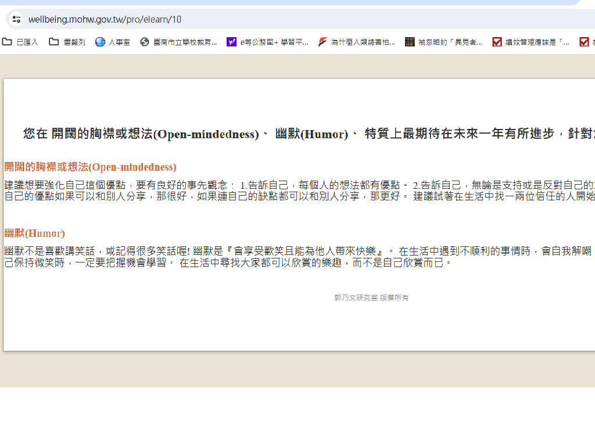Click the purple Yahoo icon in bookmarks bar
This screenshot has width=595, height=446.
click(231, 42)
